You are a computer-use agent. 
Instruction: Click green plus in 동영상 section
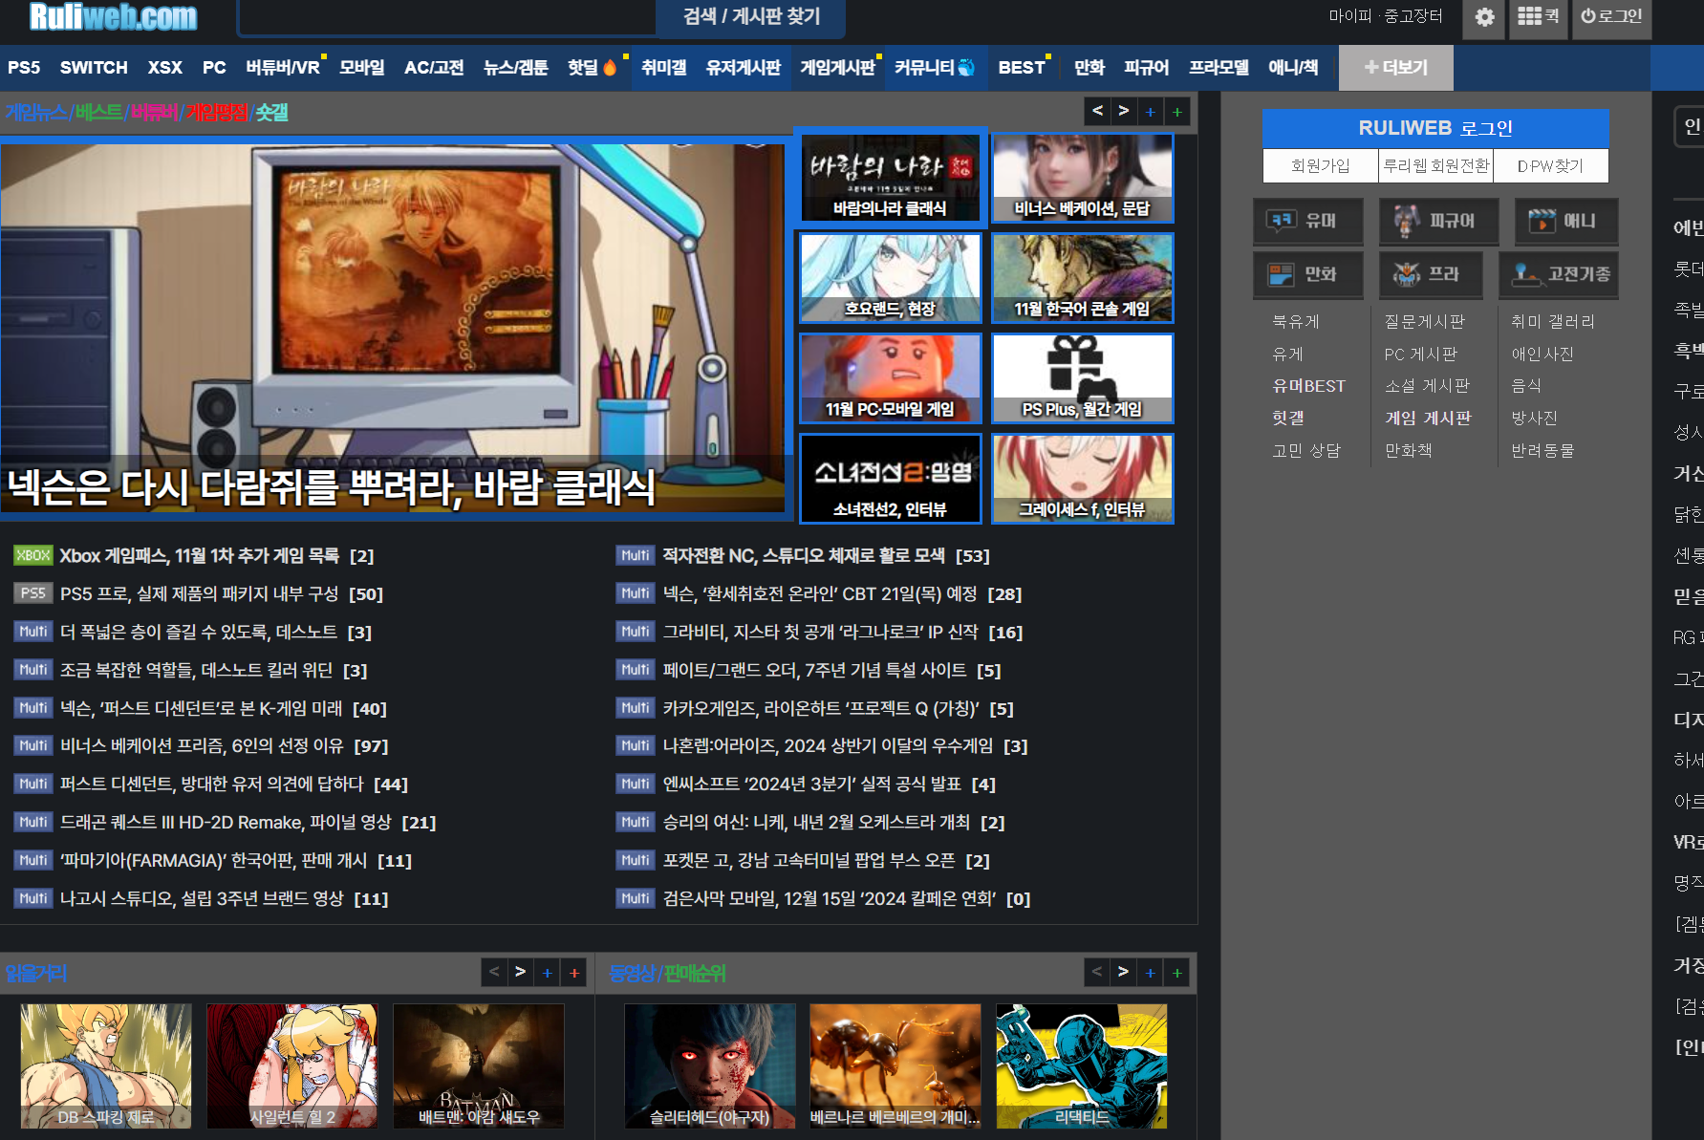pyautogui.click(x=1177, y=973)
